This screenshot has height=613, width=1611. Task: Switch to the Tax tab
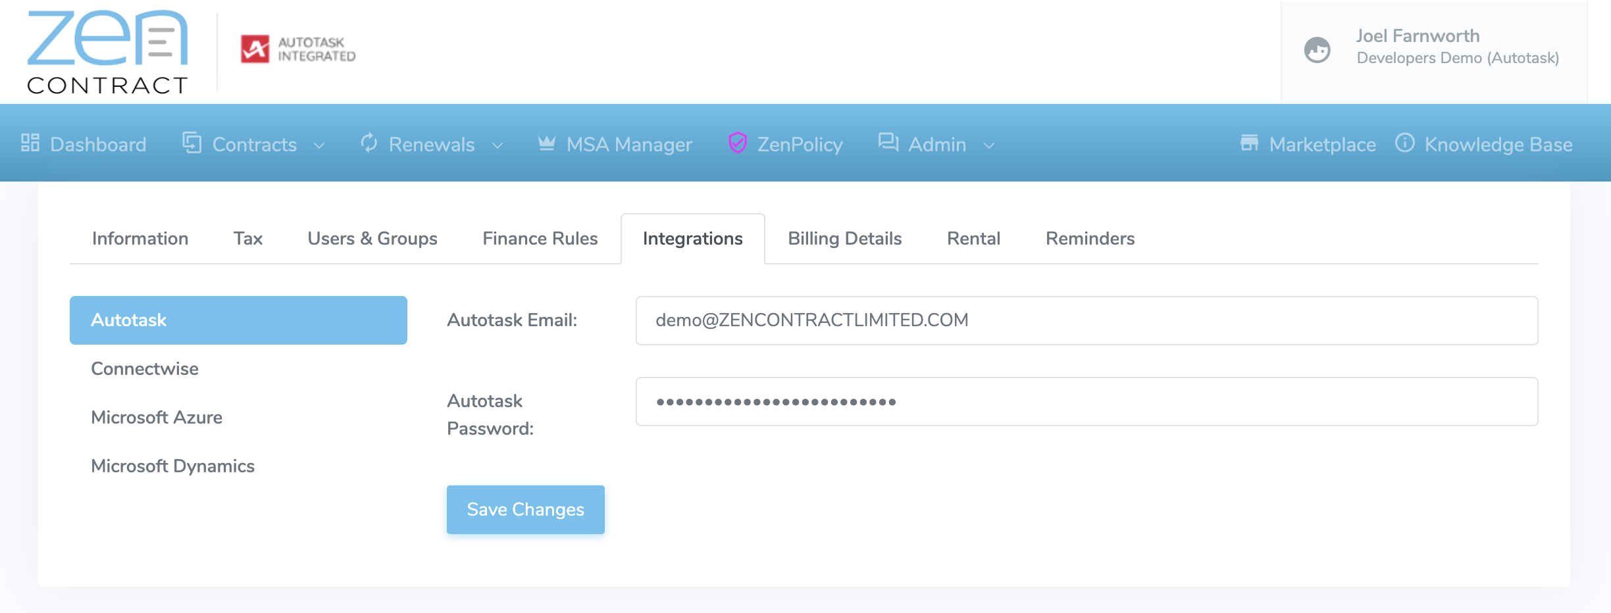point(248,238)
